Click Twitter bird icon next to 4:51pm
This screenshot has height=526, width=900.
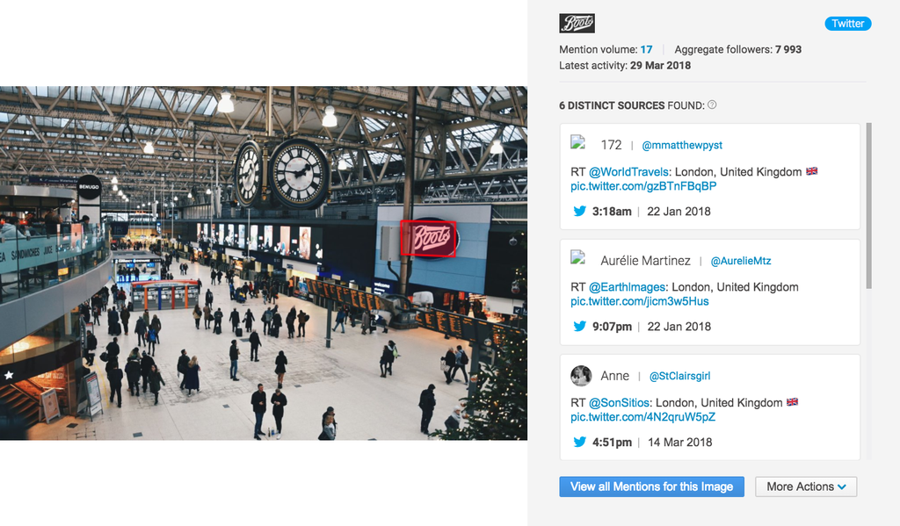point(580,442)
